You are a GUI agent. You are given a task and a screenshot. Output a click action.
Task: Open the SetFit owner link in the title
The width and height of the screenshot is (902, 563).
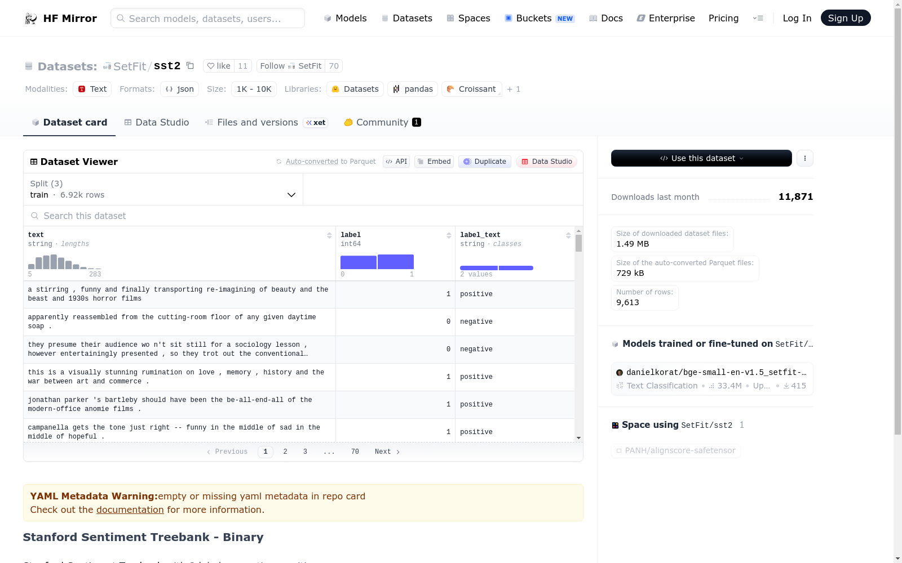pos(130,66)
